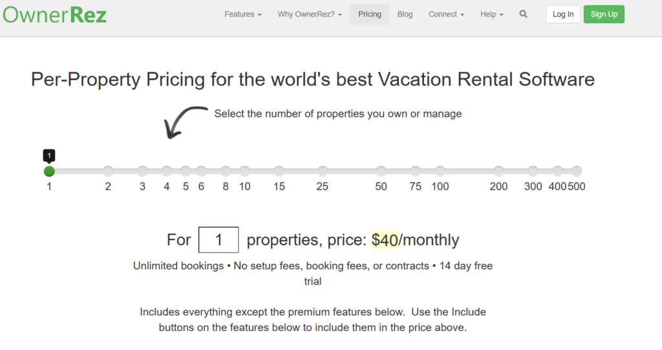Expand the Features dropdown menu

click(242, 14)
